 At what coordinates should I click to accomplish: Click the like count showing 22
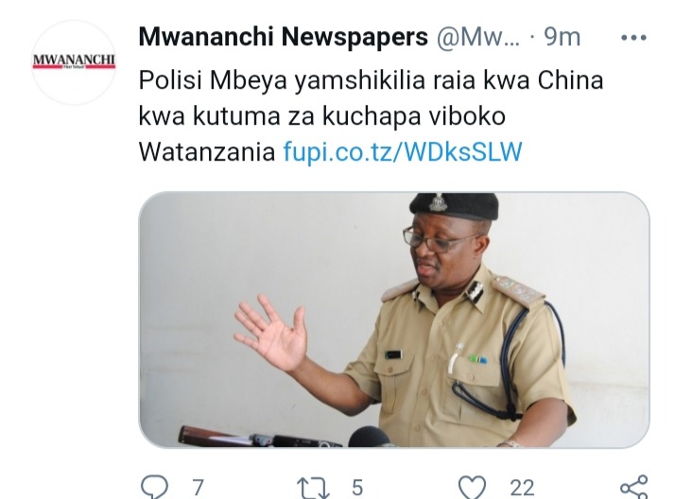coord(522,488)
